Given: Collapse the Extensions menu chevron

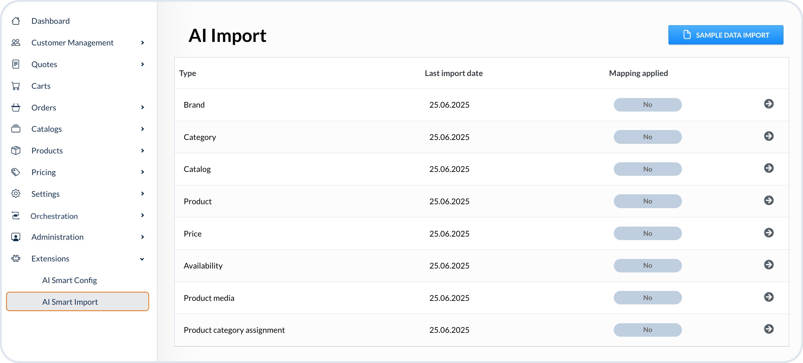Looking at the screenshot, I should click(x=142, y=259).
